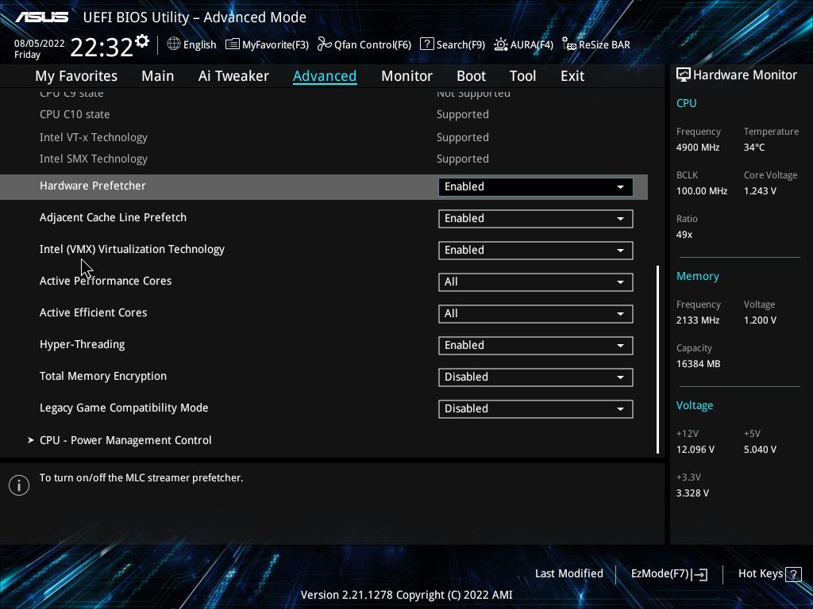Open Active Performance Cores dropdown

[x=536, y=282]
